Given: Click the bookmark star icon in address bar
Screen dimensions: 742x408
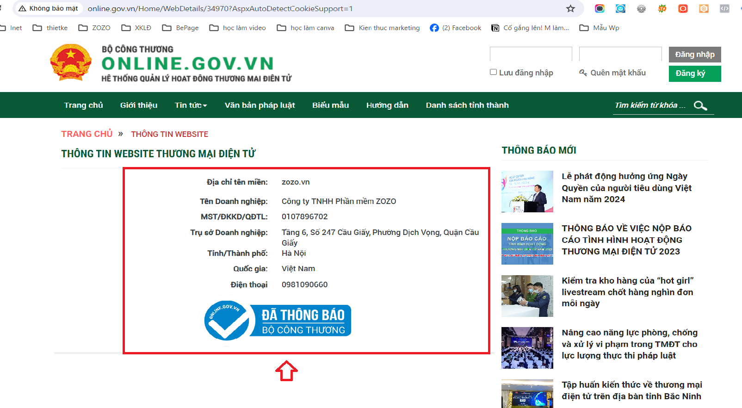Looking at the screenshot, I should click(570, 8).
